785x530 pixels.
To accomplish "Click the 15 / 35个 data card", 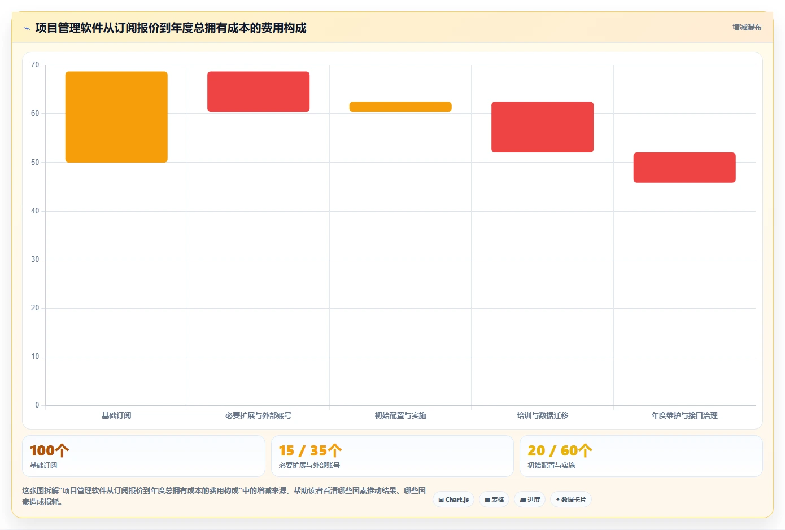I will (393, 456).
